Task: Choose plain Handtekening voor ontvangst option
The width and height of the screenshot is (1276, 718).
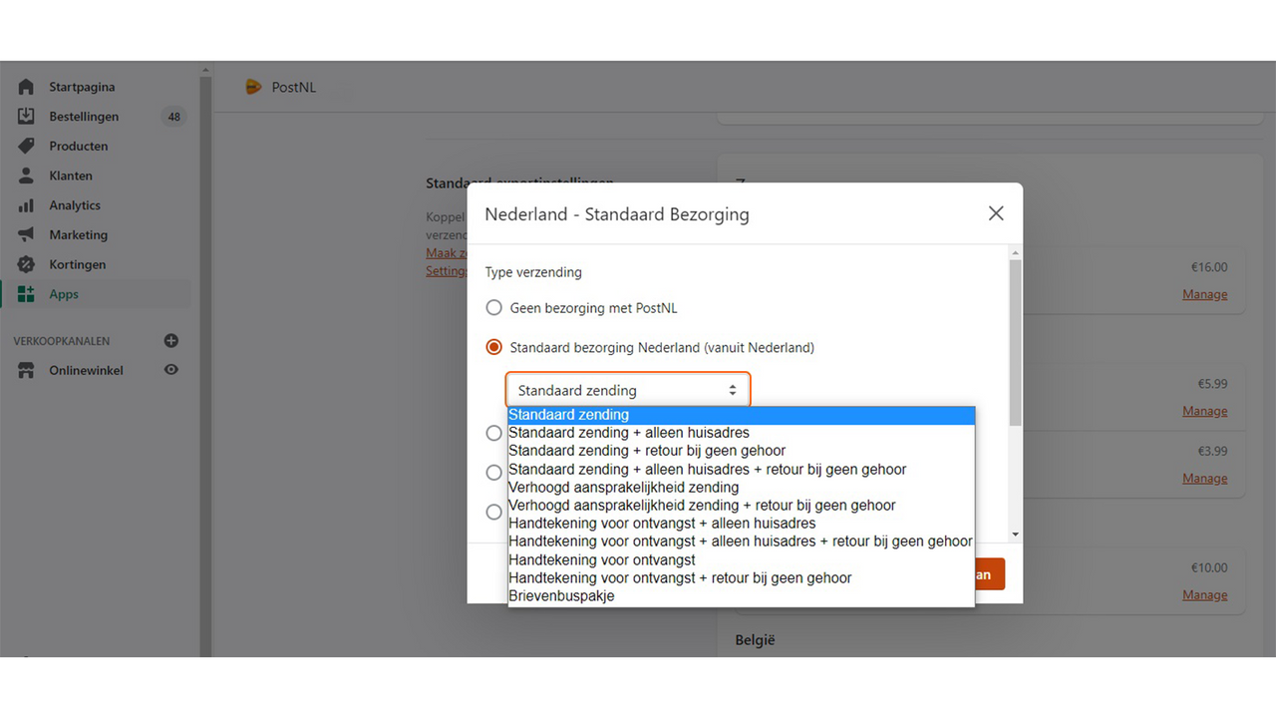Action: pos(741,560)
